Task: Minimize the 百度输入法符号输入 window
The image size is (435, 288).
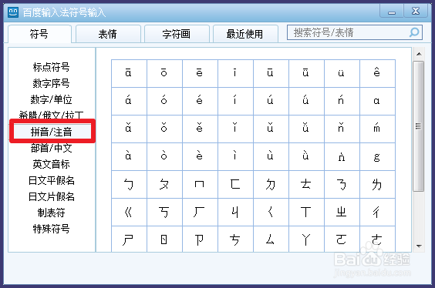Action: pyautogui.click(x=392, y=12)
